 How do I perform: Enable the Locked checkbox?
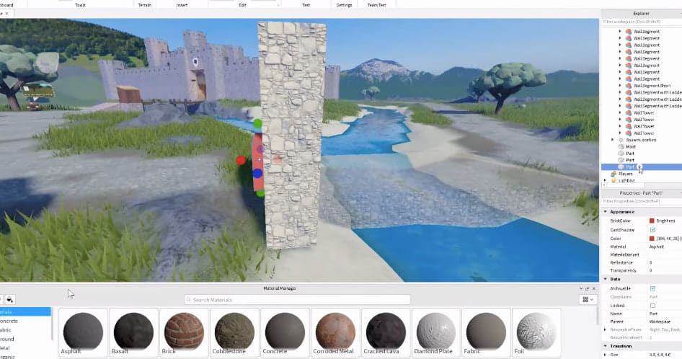pyautogui.click(x=652, y=306)
